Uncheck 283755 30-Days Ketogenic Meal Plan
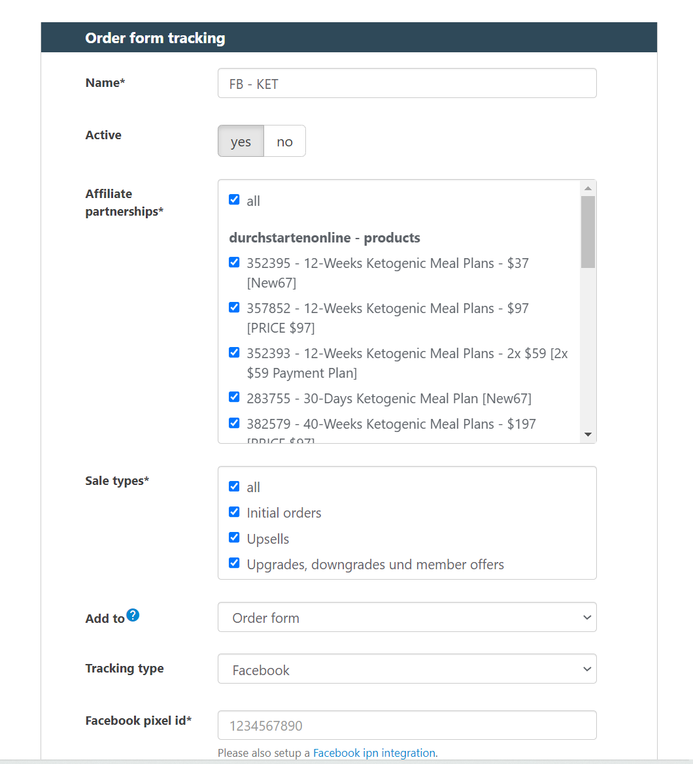This screenshot has width=693, height=764. (234, 397)
